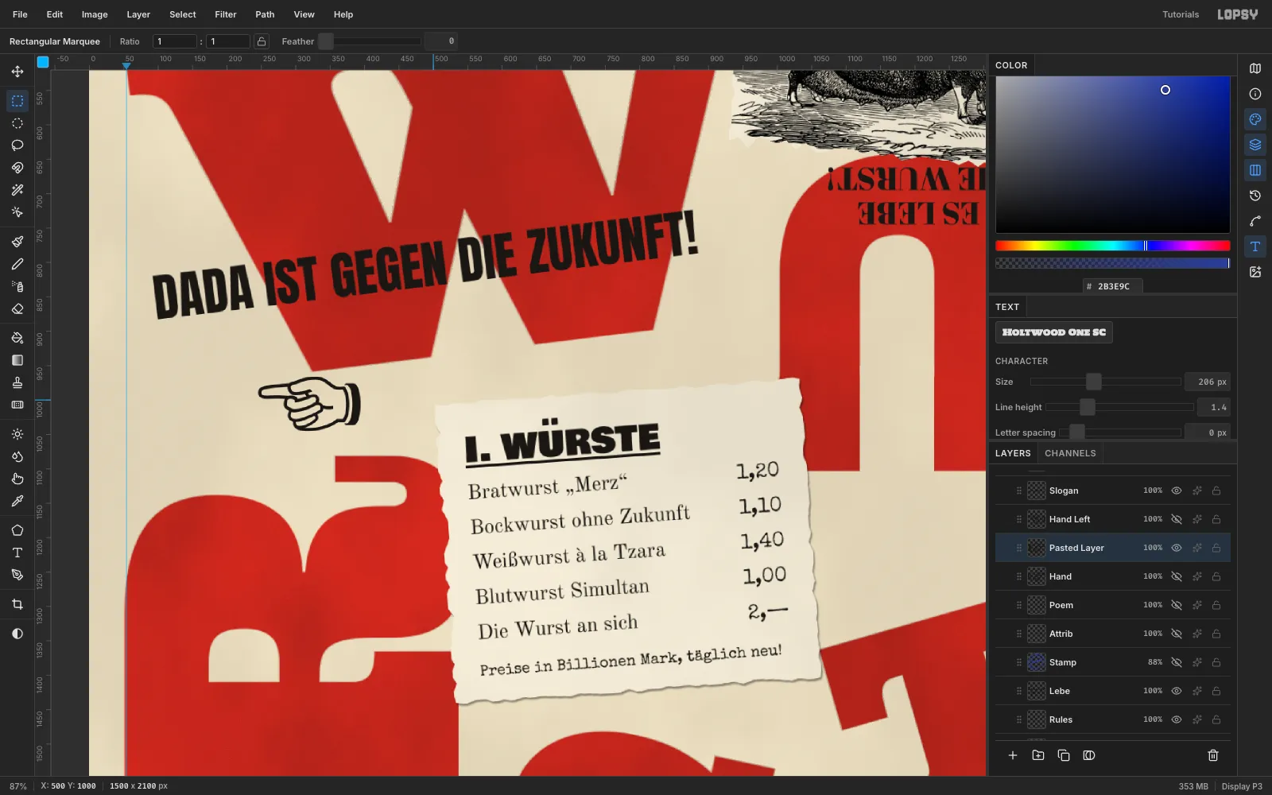Toggle the ratio lock button
This screenshot has height=795, width=1272.
point(262,41)
